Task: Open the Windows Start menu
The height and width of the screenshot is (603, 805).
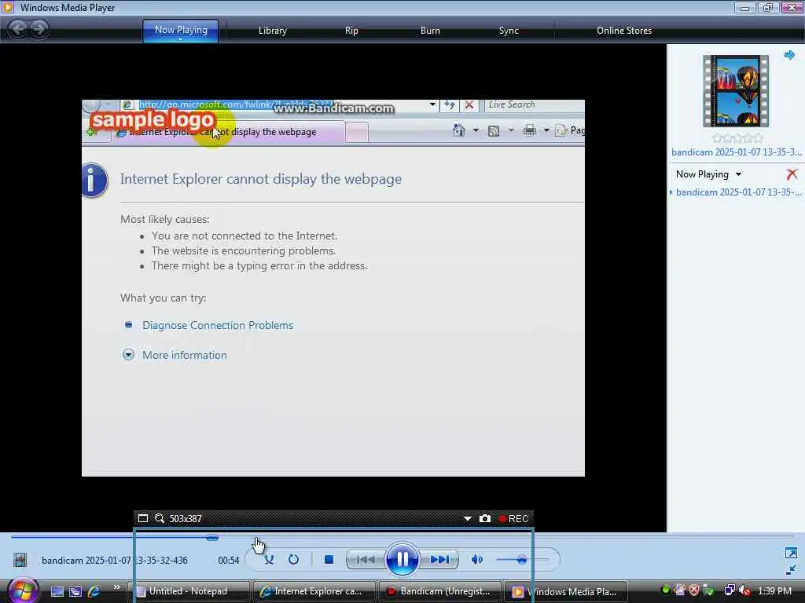Action: [x=23, y=590]
